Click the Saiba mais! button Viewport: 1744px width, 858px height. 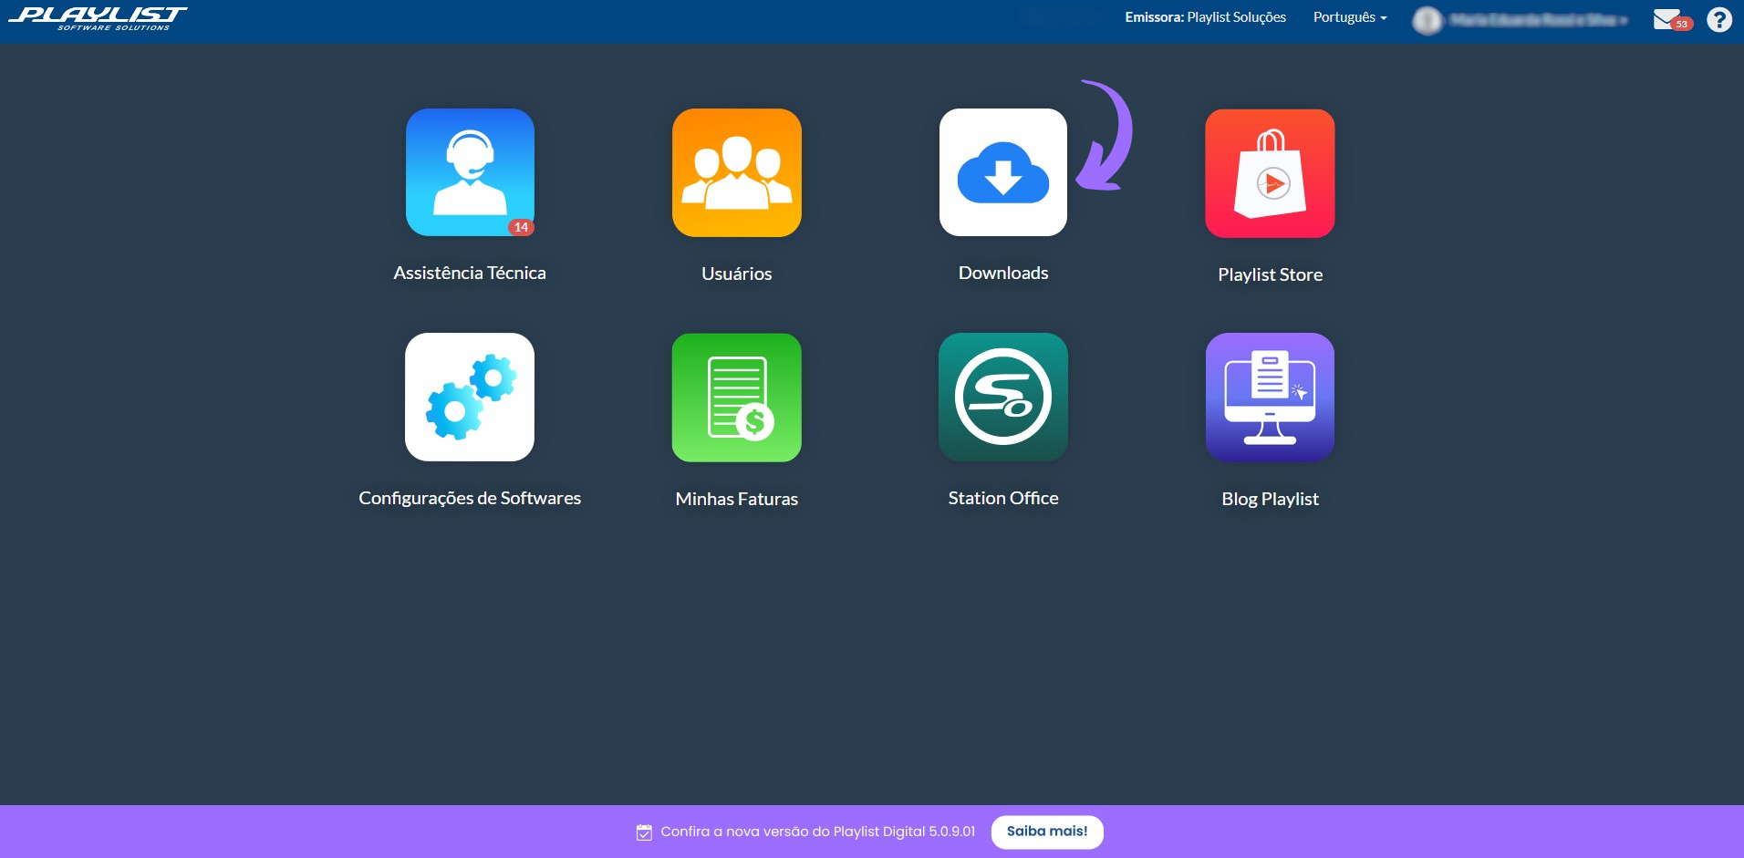[1046, 832]
